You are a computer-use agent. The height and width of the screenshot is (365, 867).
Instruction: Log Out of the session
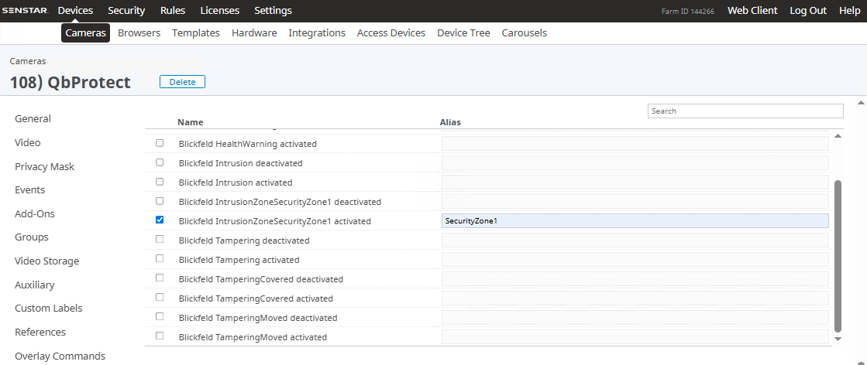coord(808,11)
